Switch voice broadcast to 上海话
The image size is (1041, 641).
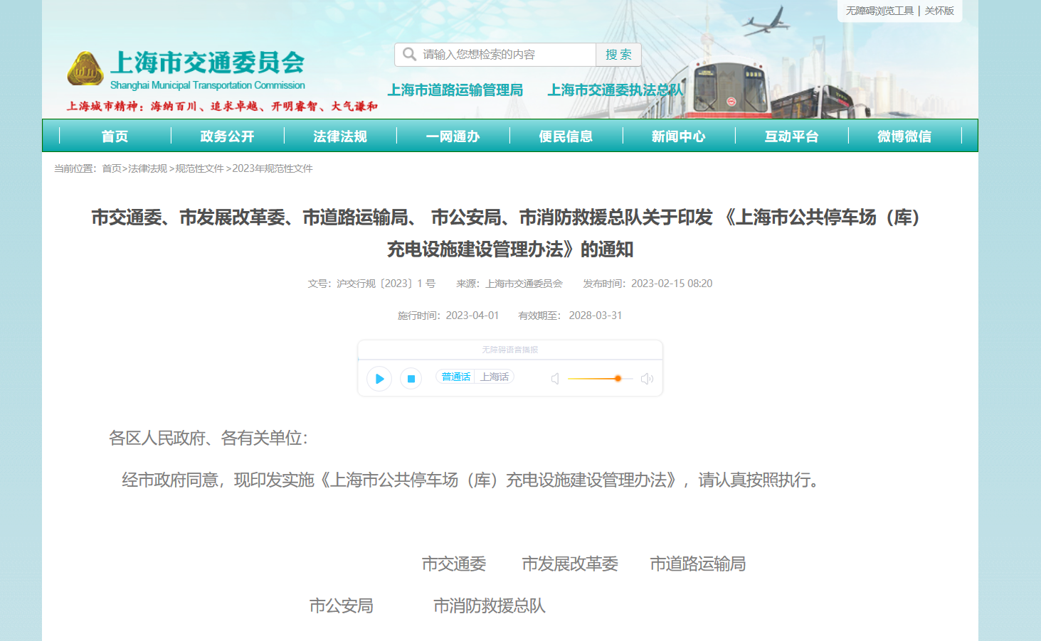coord(495,377)
